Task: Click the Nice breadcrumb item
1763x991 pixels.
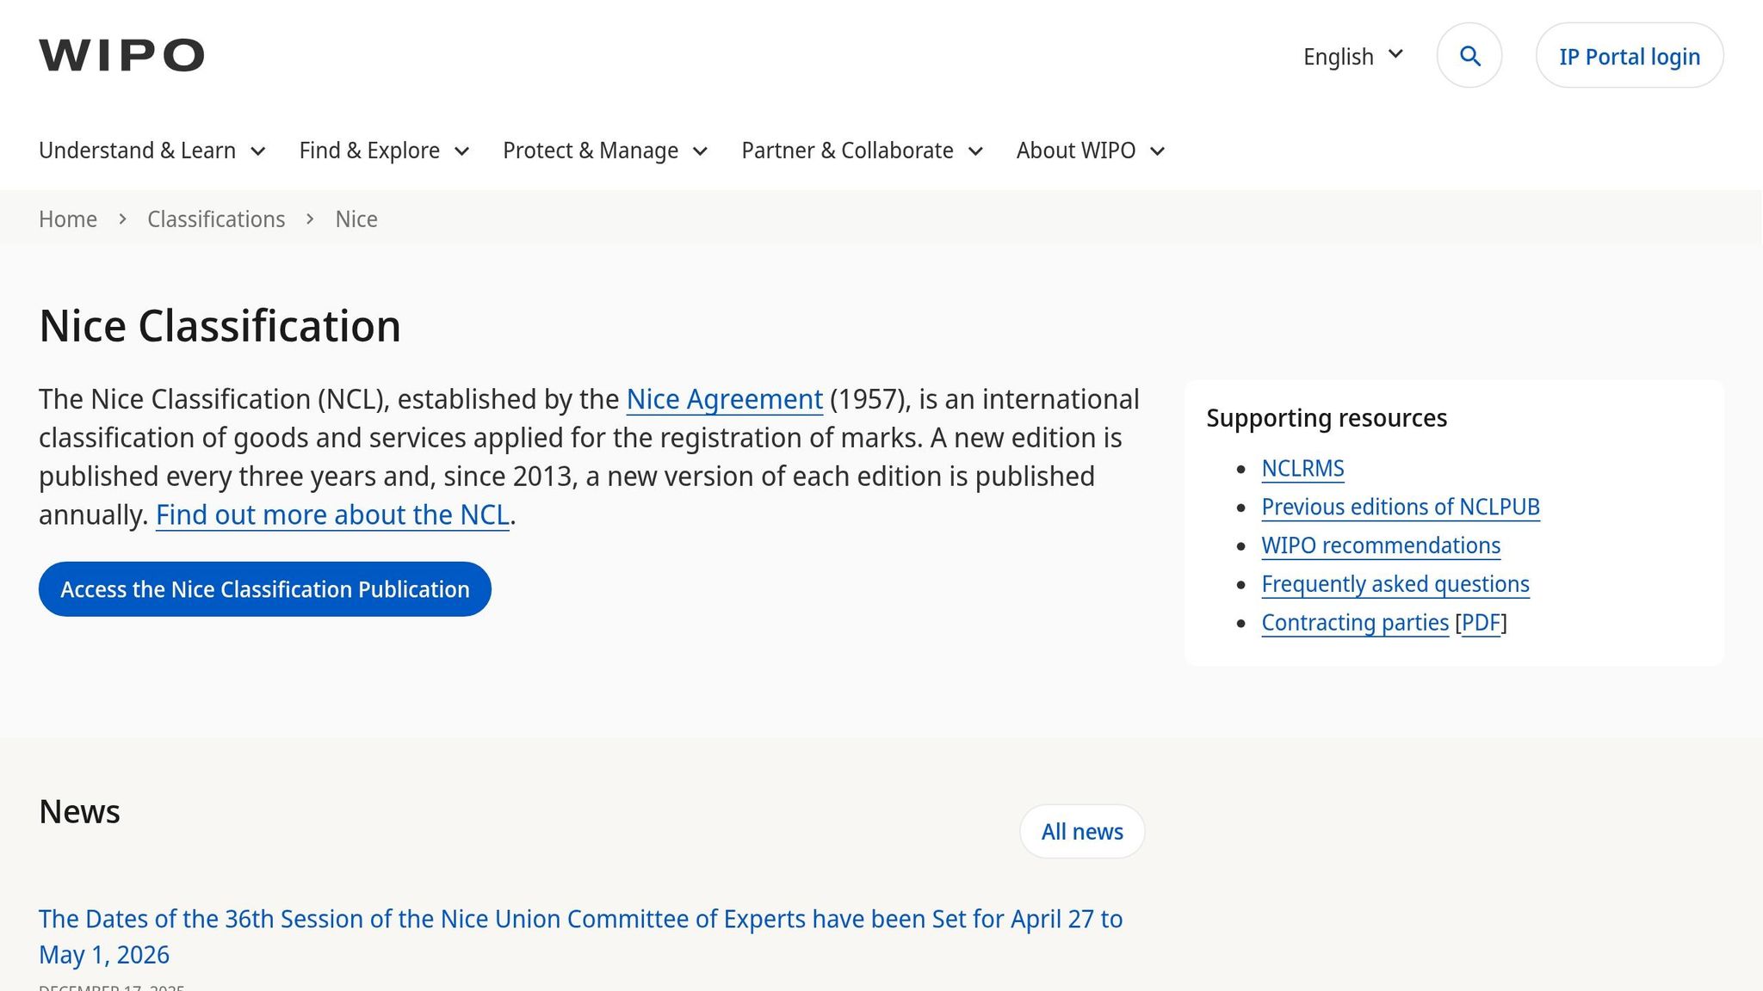Action: click(x=356, y=219)
